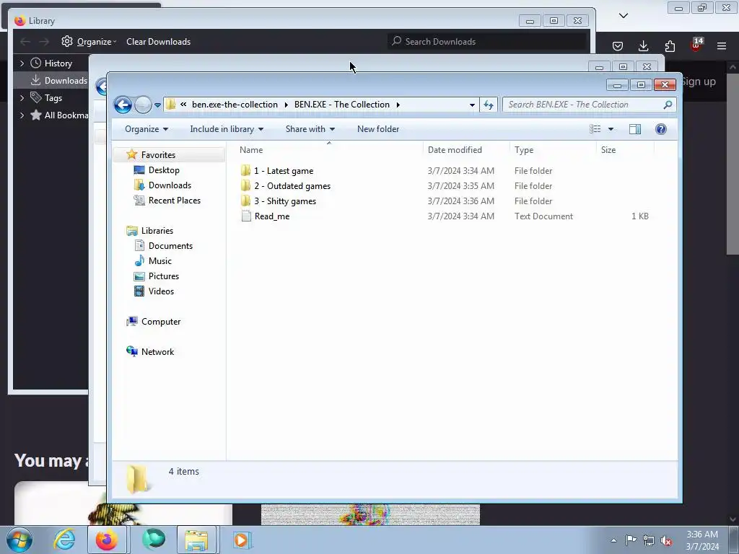Image resolution: width=739 pixels, height=554 pixels.
Task: Click the taskbar clock showing 3:36 AM
Action: tap(702, 540)
